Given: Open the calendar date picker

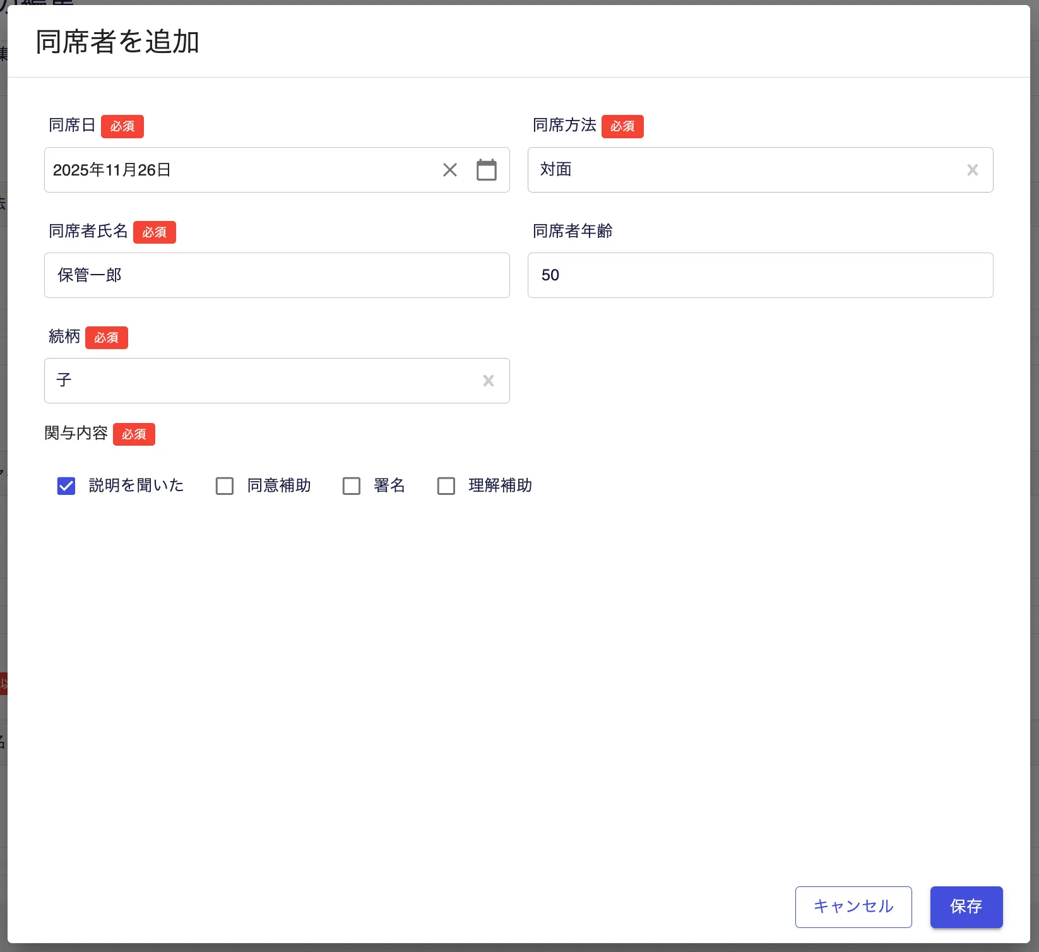Looking at the screenshot, I should pos(486,170).
